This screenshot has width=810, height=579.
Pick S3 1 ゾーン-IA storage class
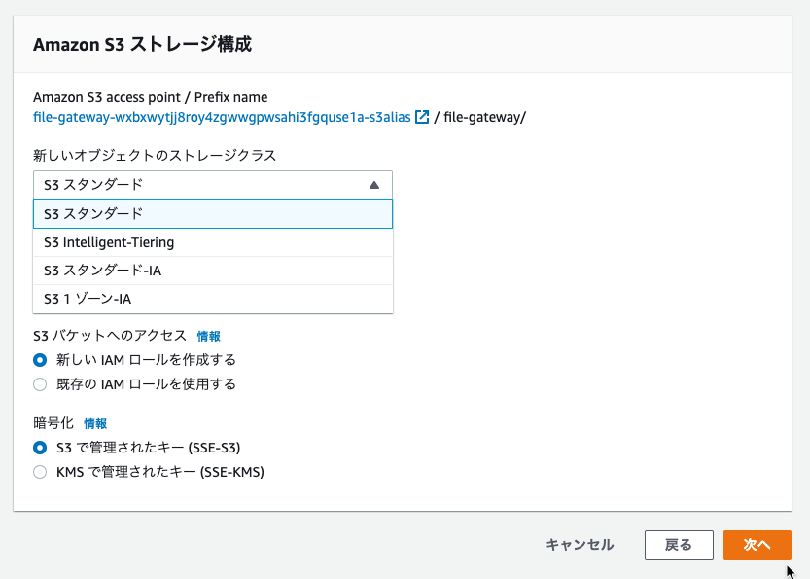coord(213,299)
